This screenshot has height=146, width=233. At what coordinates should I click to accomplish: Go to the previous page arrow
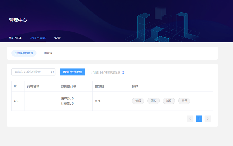pyautogui.click(x=190, y=119)
